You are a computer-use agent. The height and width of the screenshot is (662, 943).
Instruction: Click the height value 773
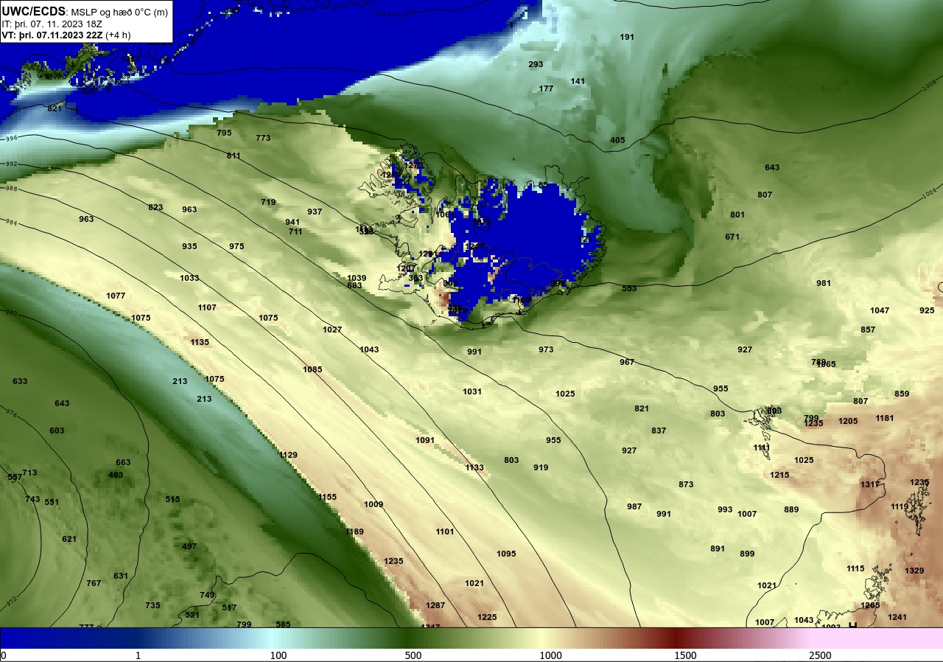[x=263, y=138]
